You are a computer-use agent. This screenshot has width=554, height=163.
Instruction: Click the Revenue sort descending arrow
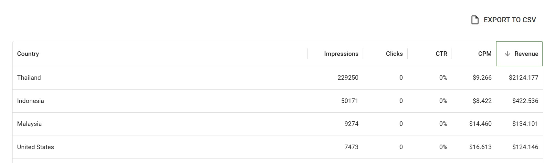[507, 54]
